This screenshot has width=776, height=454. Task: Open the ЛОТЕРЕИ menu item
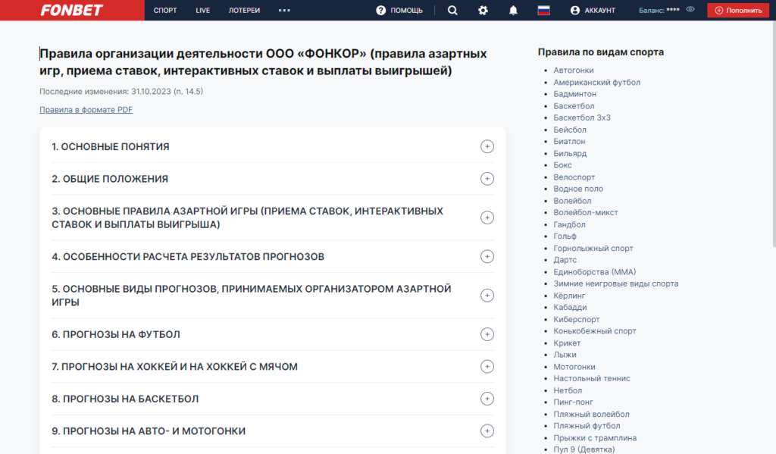[244, 11]
